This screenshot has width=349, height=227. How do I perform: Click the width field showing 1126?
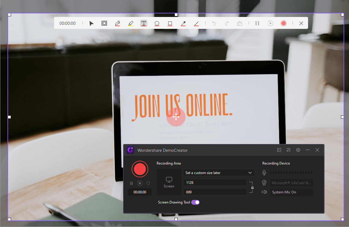[x=215, y=182]
